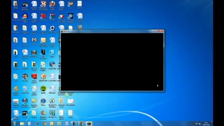The height and width of the screenshot is (126, 224).
Task: Open the Windows Start menu
Action: [x=14, y=124]
